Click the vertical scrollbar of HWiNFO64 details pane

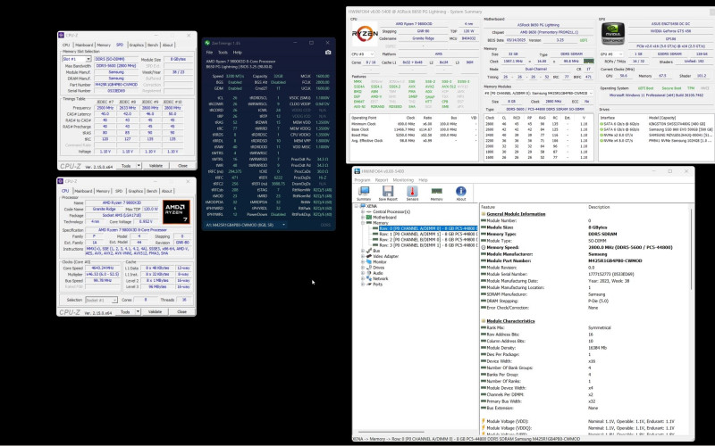point(692,248)
